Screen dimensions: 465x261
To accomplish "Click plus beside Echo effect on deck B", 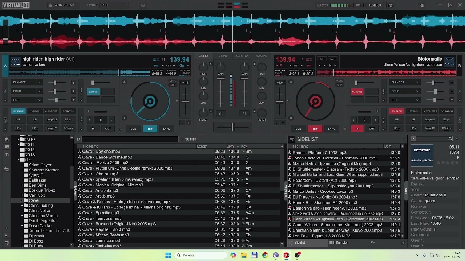I will (x=452, y=91).
